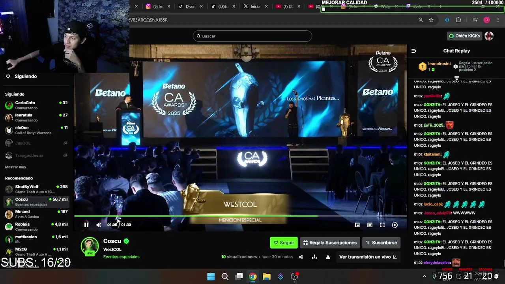
Task: Click Obtén KICKs button
Action: pyautogui.click(x=464, y=36)
